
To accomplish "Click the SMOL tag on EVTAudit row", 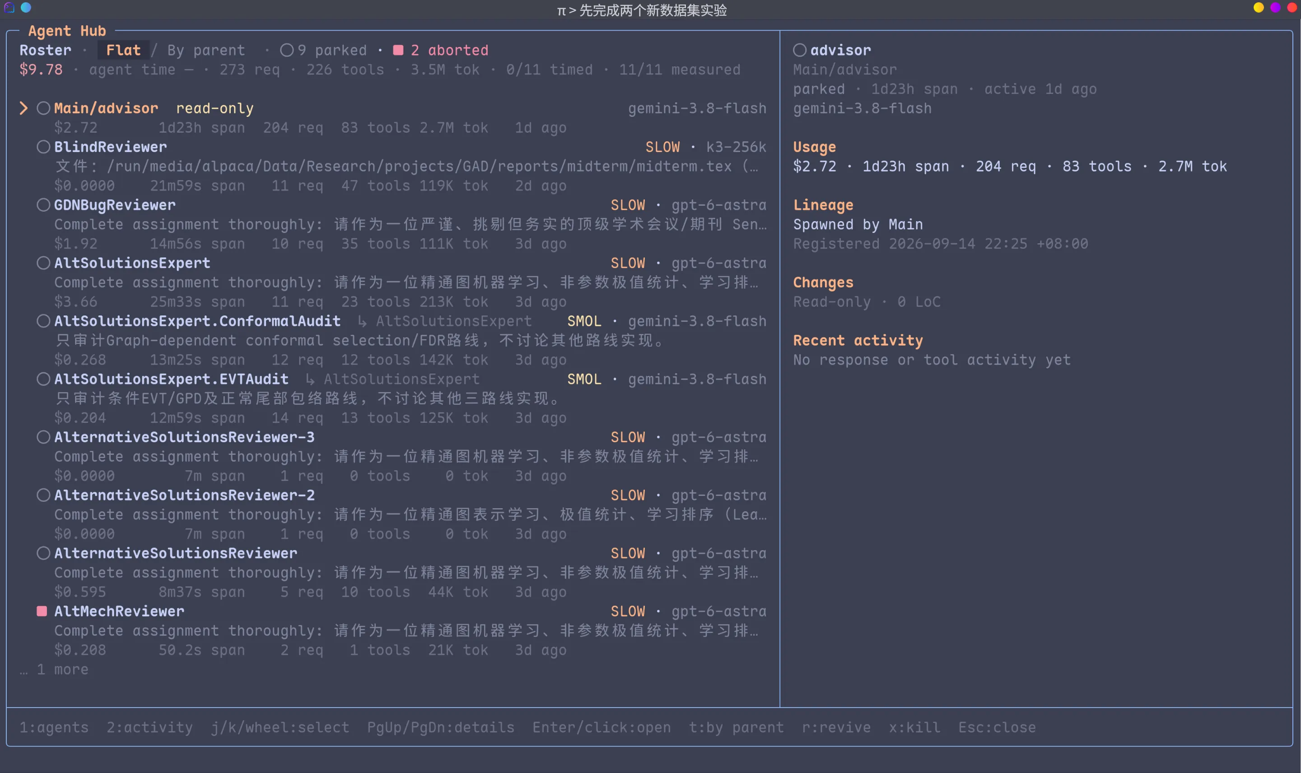I will pyautogui.click(x=584, y=379).
